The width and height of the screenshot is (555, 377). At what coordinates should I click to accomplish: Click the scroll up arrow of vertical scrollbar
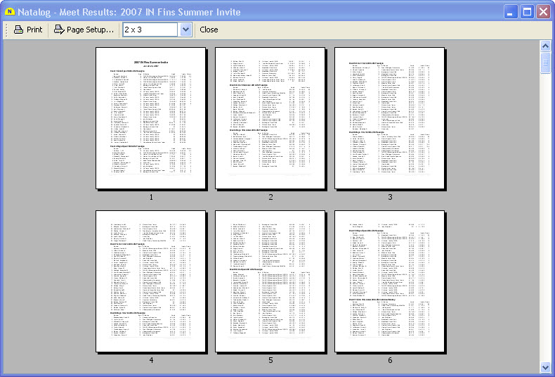click(x=545, y=46)
